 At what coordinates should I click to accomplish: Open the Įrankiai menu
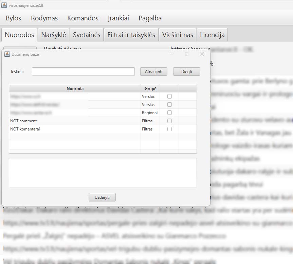(x=118, y=18)
